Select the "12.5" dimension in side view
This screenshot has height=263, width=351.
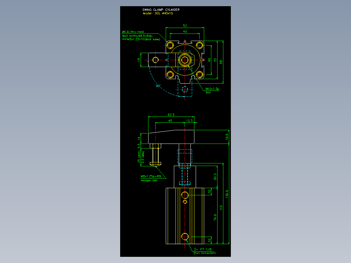click(190, 121)
